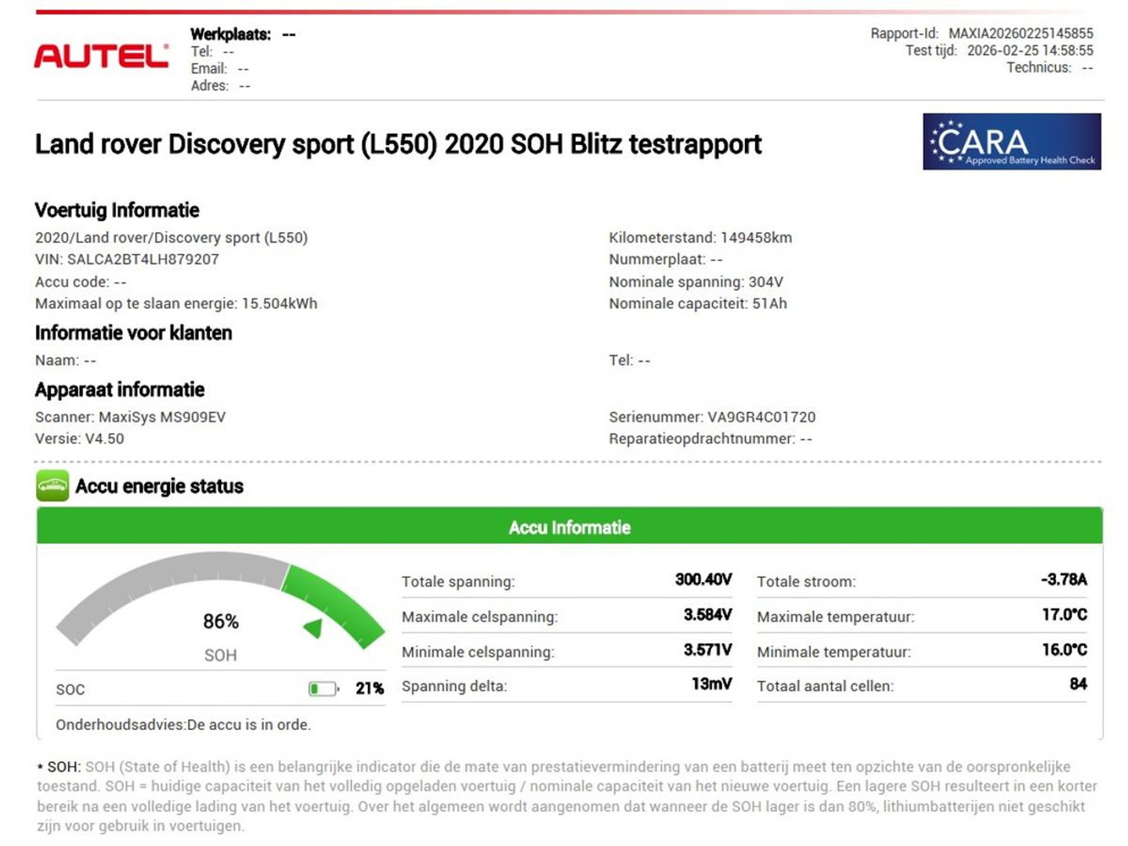Click the battery charge icon next to SOC
This screenshot has width=1128, height=846.
324,689
